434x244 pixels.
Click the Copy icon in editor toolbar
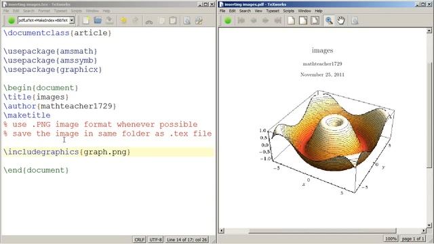161,20
